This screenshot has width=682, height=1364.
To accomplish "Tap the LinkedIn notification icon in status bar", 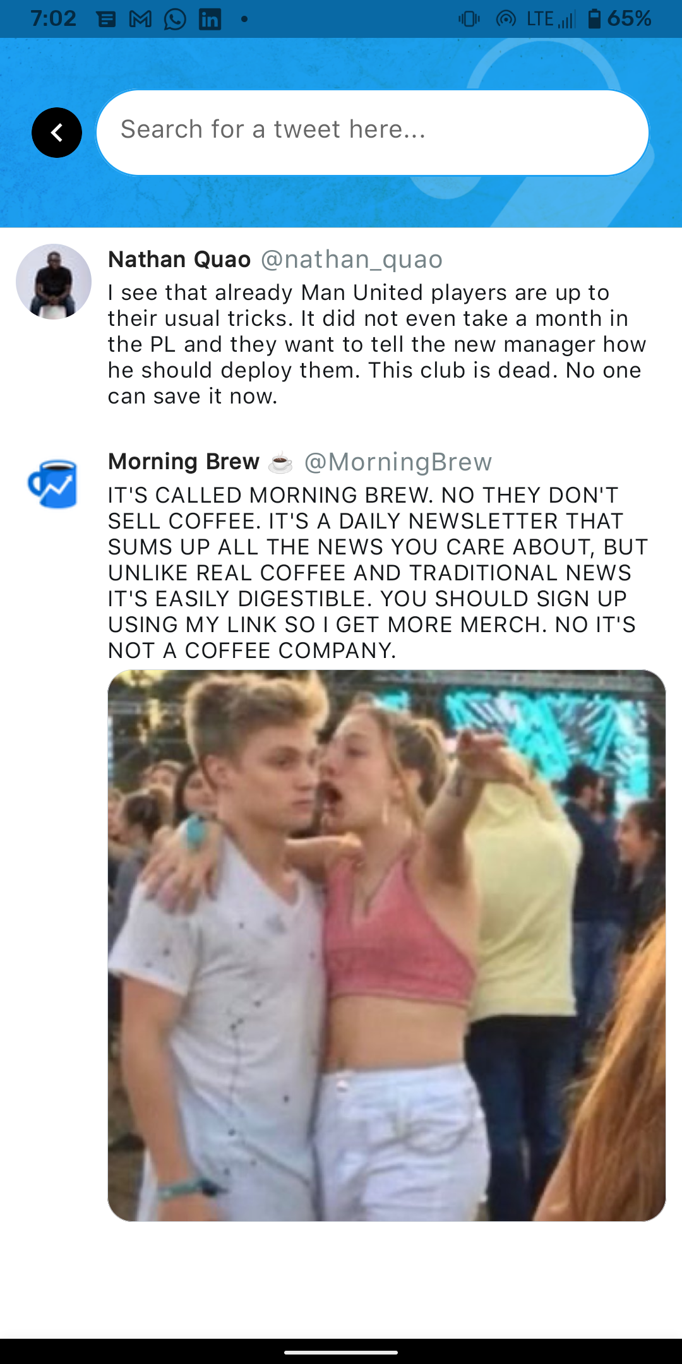I will tap(210, 20).
